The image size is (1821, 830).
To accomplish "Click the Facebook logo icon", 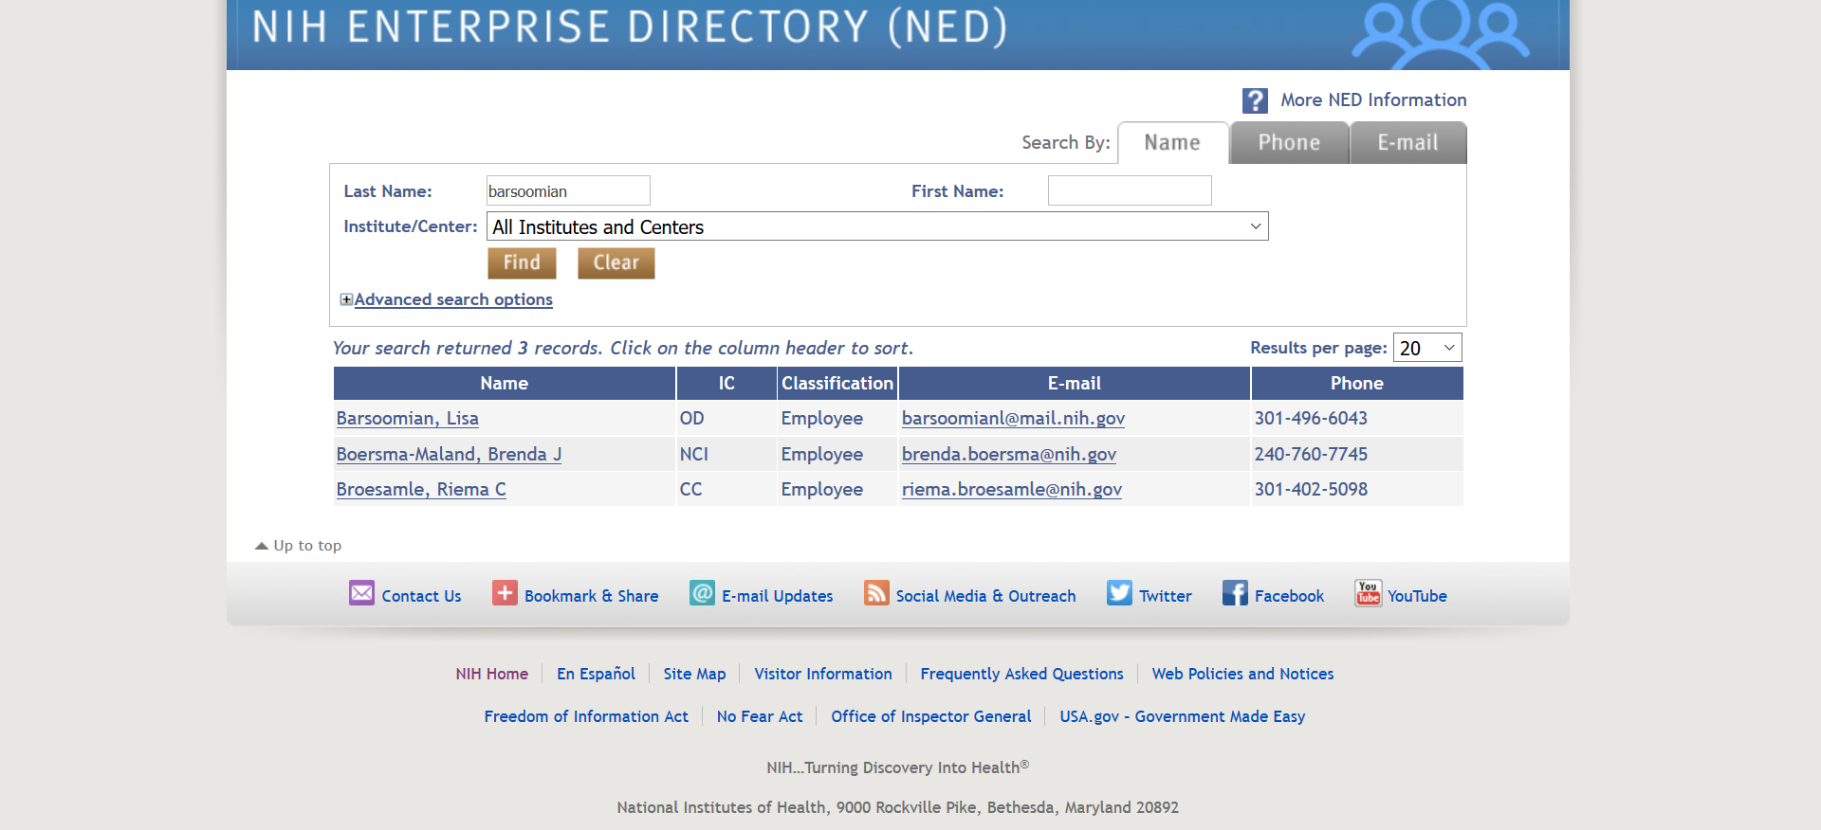I will tap(1235, 593).
